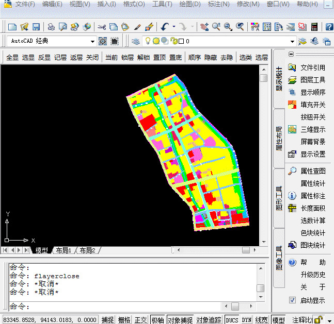The image size is (334, 324).
Task: Switch to the 布局1 tab
Action: click(x=63, y=250)
